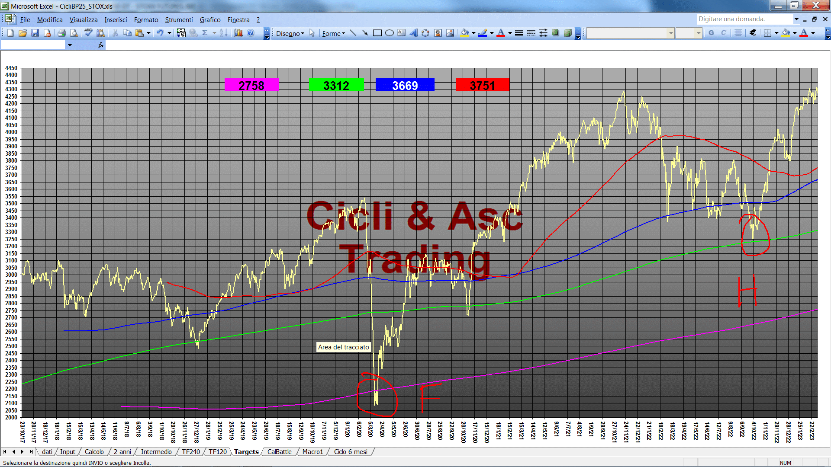Click the Shadow Style icon
This screenshot has height=467, width=831.
[x=555, y=33]
